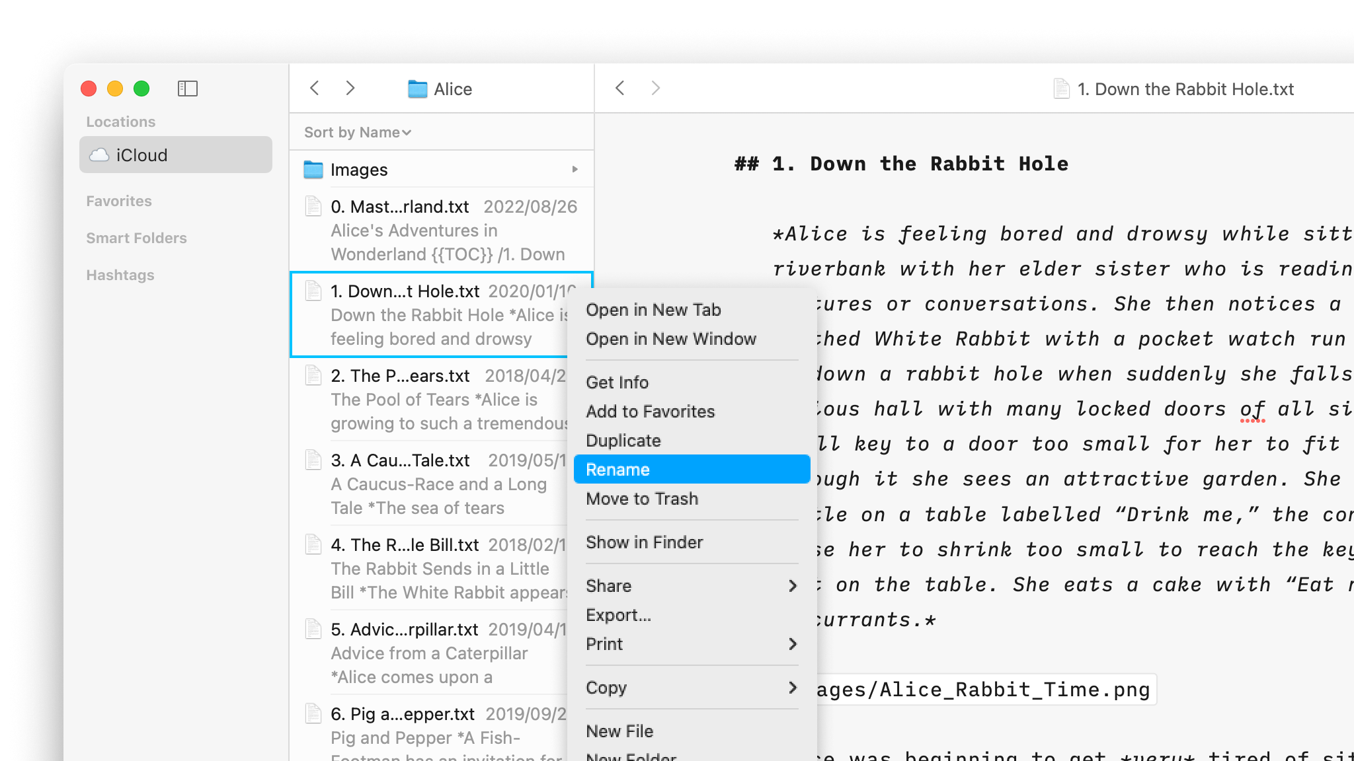Screen dimensions: 1354x761
Task: Open the Sort by Name dropdown
Action: 358,132
